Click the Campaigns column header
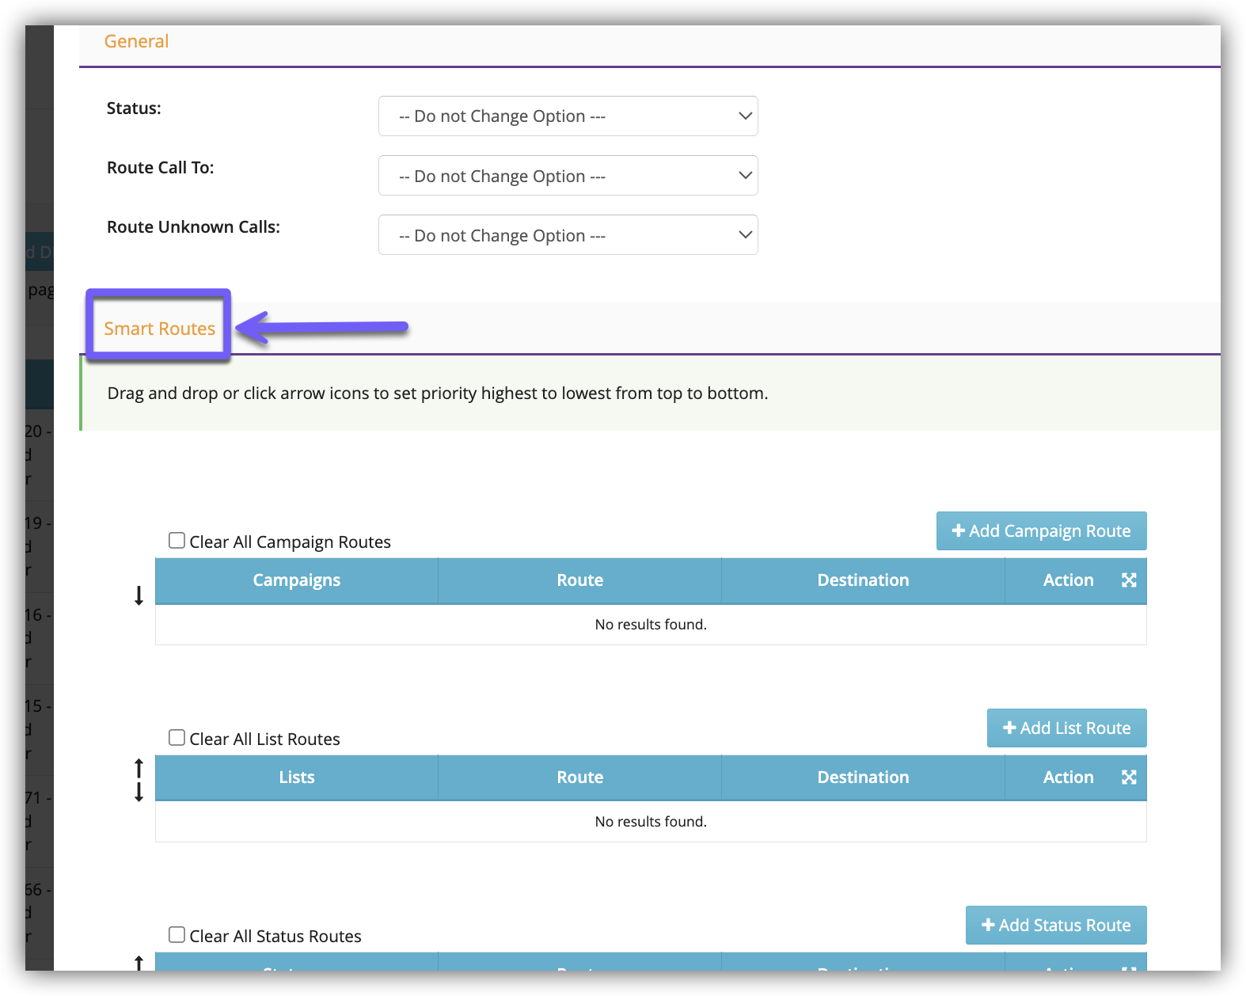Image resolution: width=1246 pixels, height=996 pixels. pos(297,580)
